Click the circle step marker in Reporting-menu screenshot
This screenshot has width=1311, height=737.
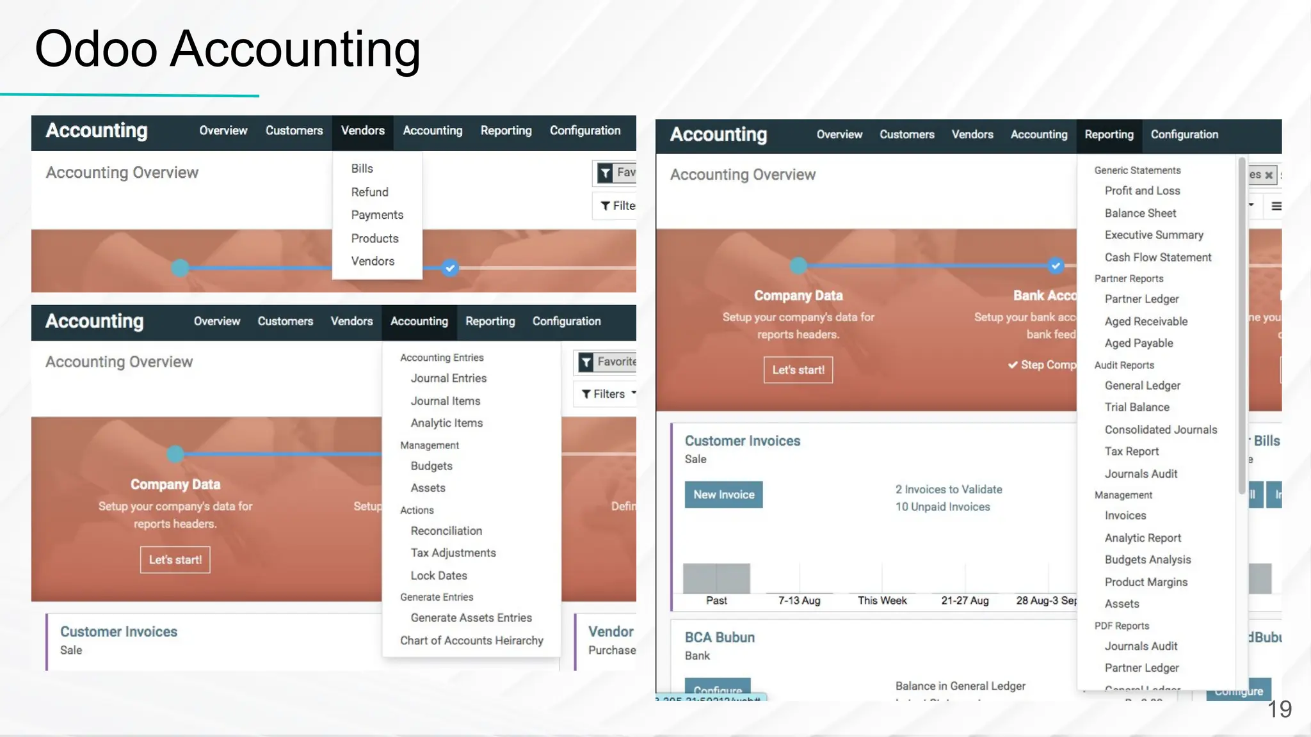coord(798,265)
